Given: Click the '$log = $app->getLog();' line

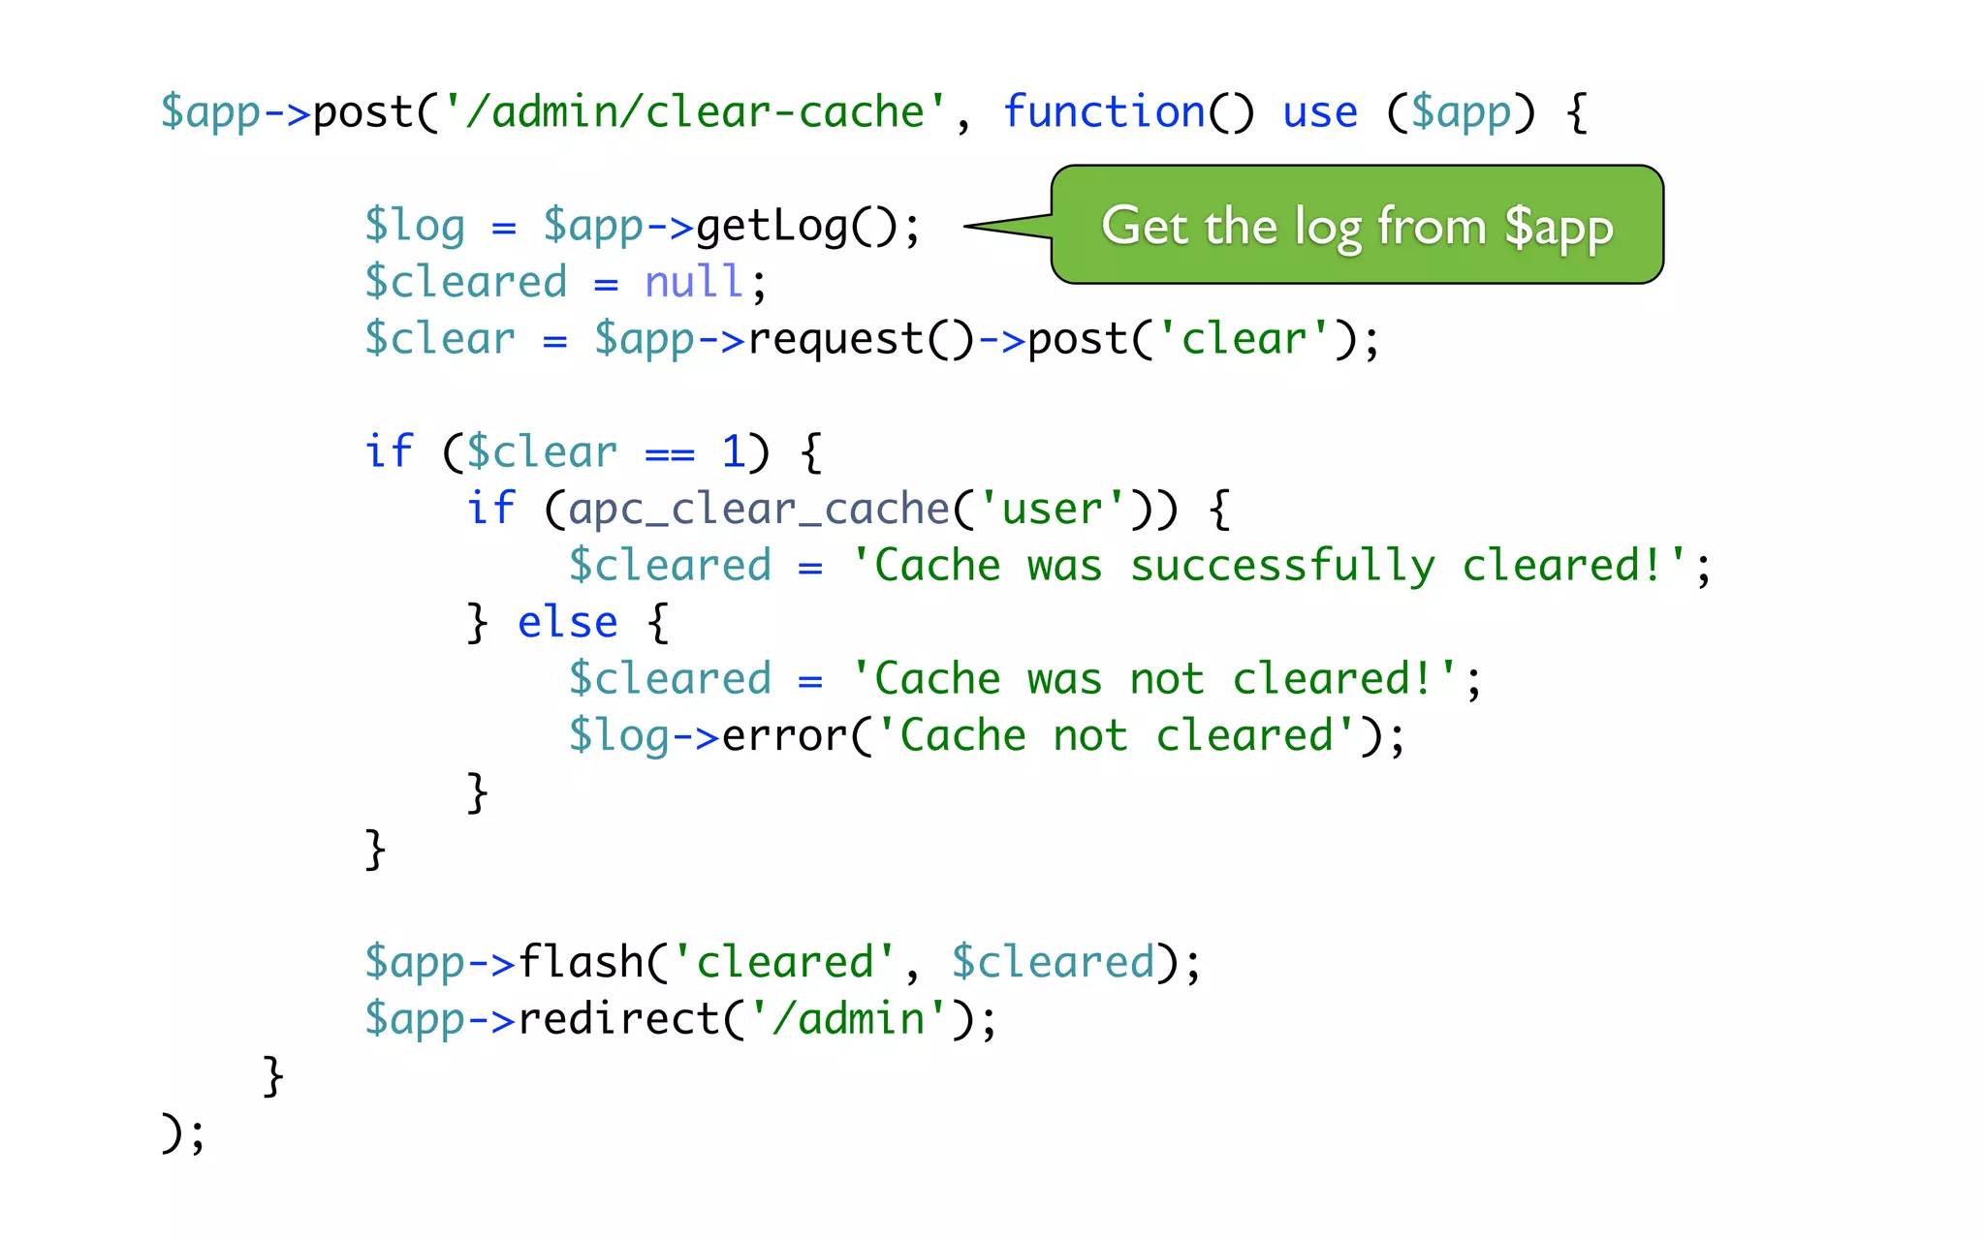Looking at the screenshot, I should [x=643, y=227].
